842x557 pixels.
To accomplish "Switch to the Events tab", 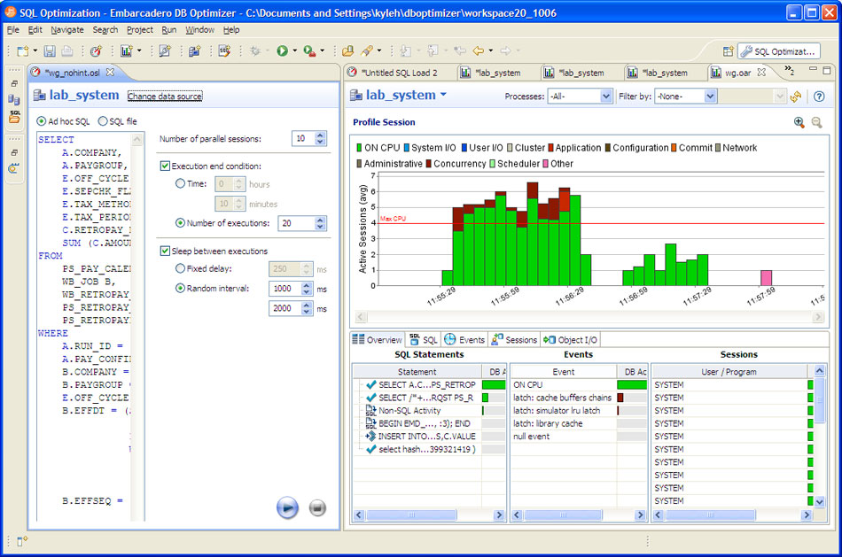I will [465, 340].
